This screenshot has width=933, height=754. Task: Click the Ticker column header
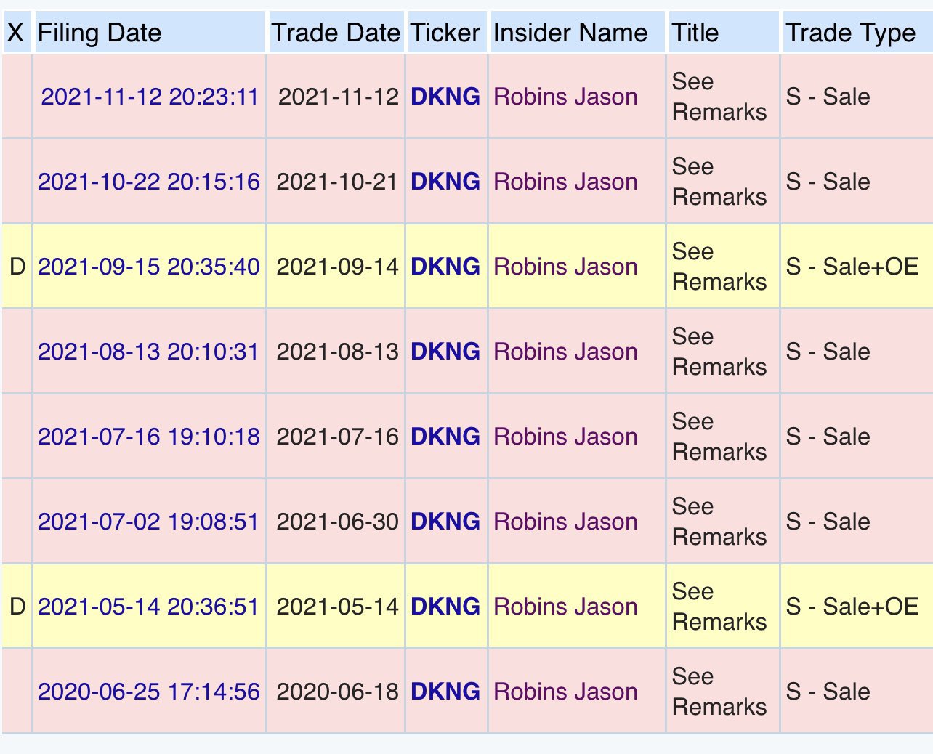445,33
